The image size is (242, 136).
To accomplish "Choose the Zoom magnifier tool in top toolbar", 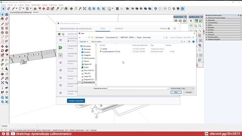I will click(80, 9).
